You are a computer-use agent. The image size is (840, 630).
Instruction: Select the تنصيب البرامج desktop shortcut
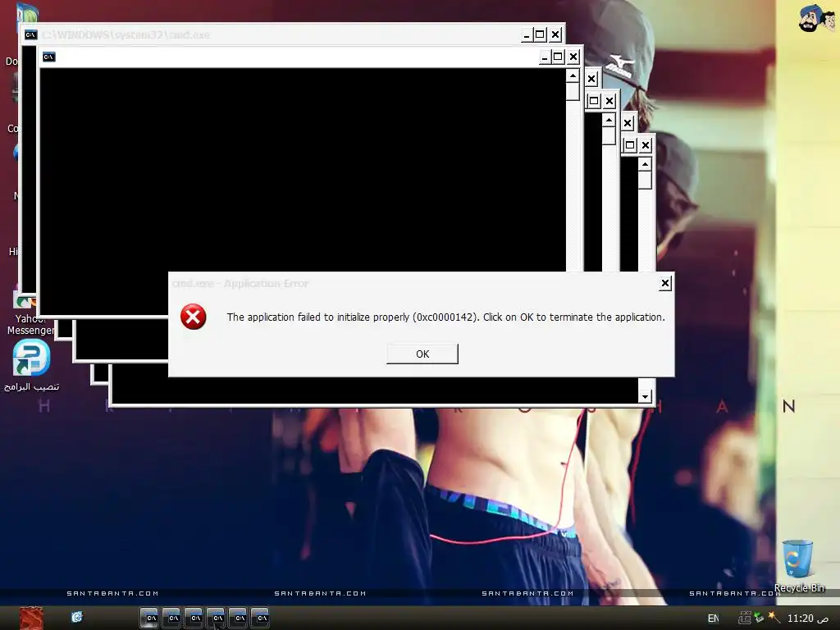point(32,365)
